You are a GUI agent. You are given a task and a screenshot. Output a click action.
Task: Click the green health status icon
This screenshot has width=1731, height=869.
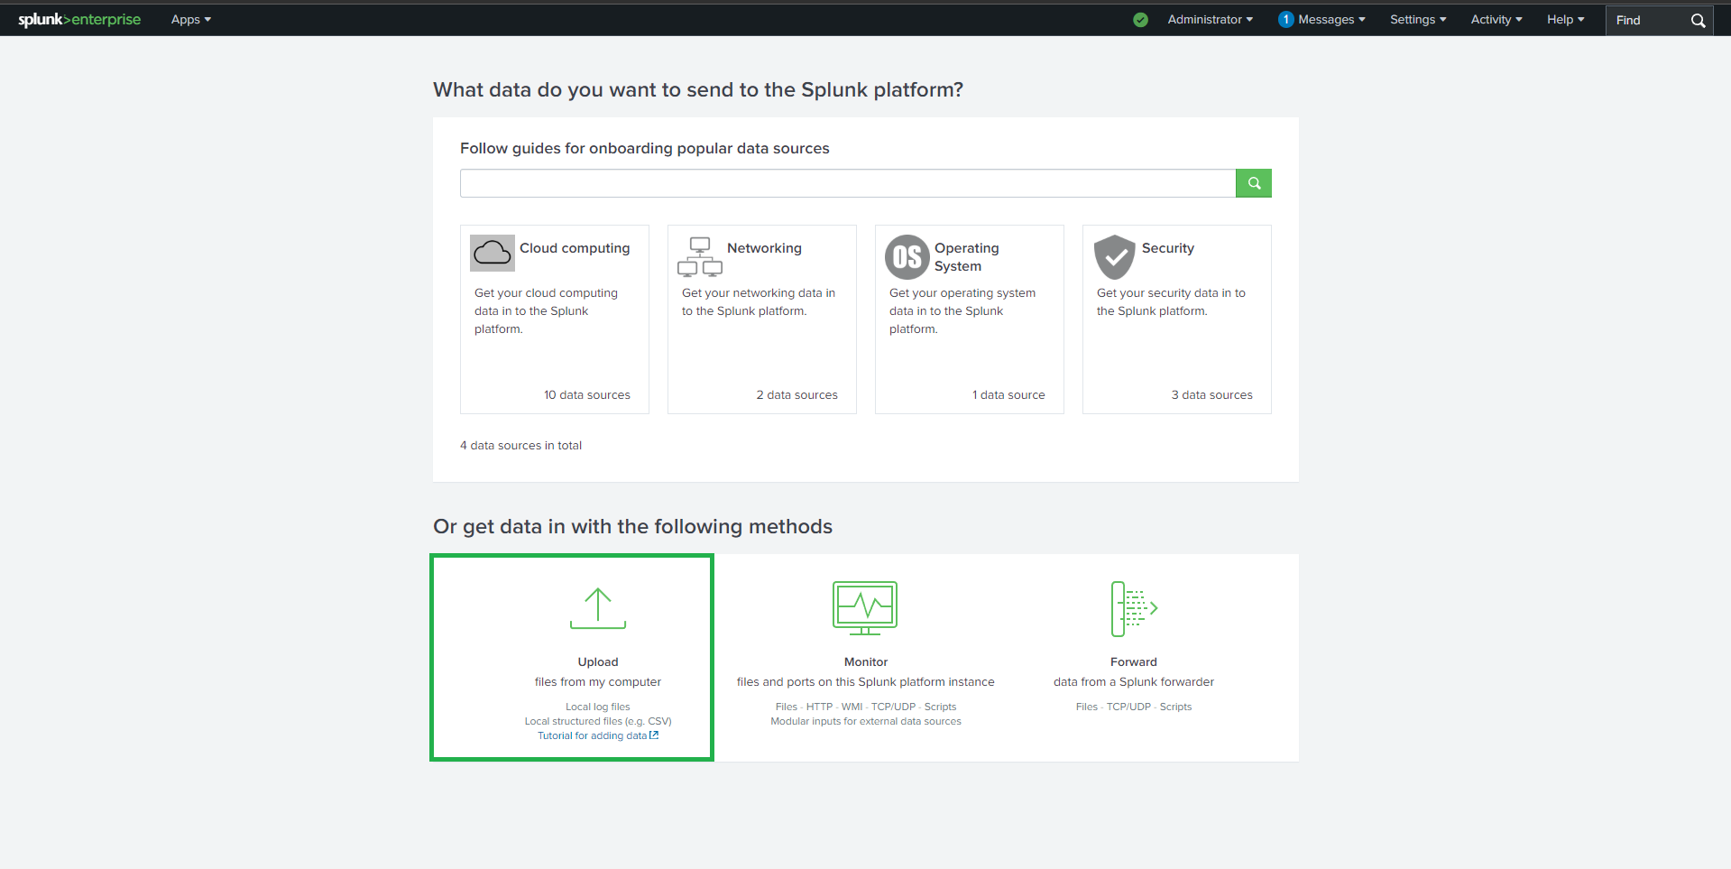(1141, 20)
